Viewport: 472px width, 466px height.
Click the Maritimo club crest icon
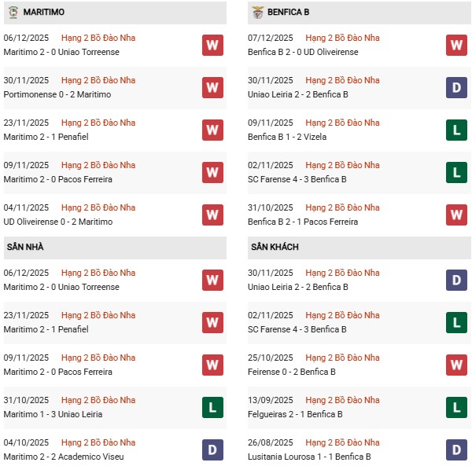click(12, 13)
